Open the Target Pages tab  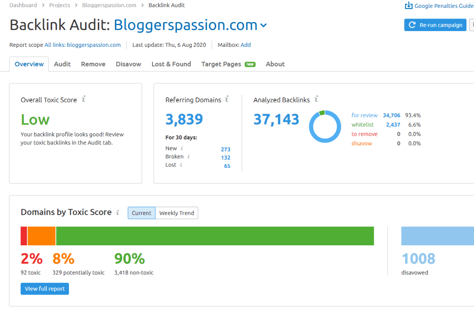point(229,64)
